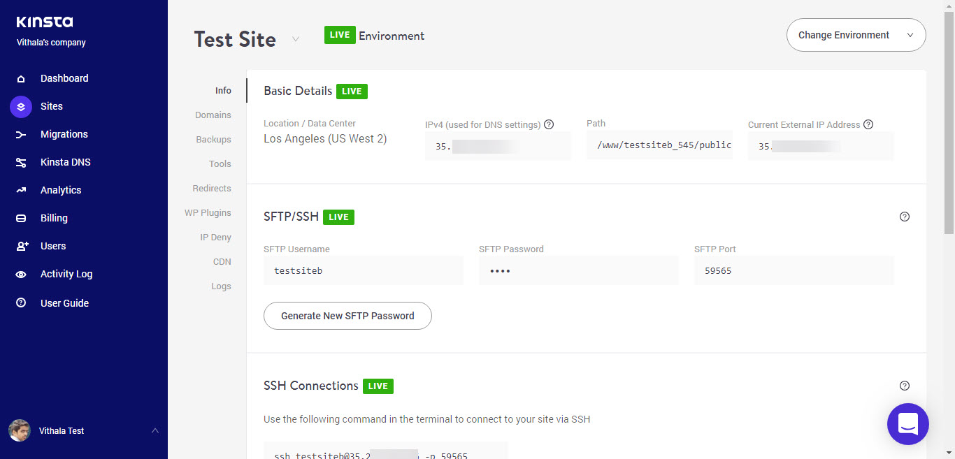Image resolution: width=955 pixels, height=459 pixels.
Task: Click the Activity Log eye icon
Action: (x=21, y=275)
